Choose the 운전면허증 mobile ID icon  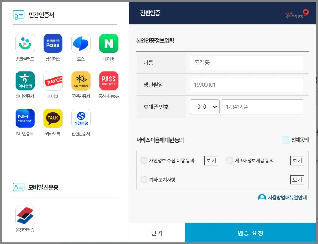point(25,216)
